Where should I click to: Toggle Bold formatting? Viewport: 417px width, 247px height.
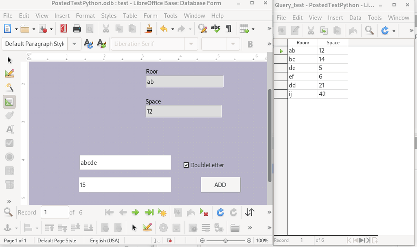250,43
